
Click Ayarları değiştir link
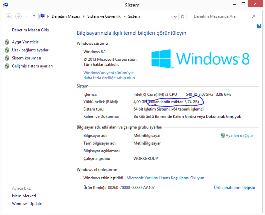point(239,136)
